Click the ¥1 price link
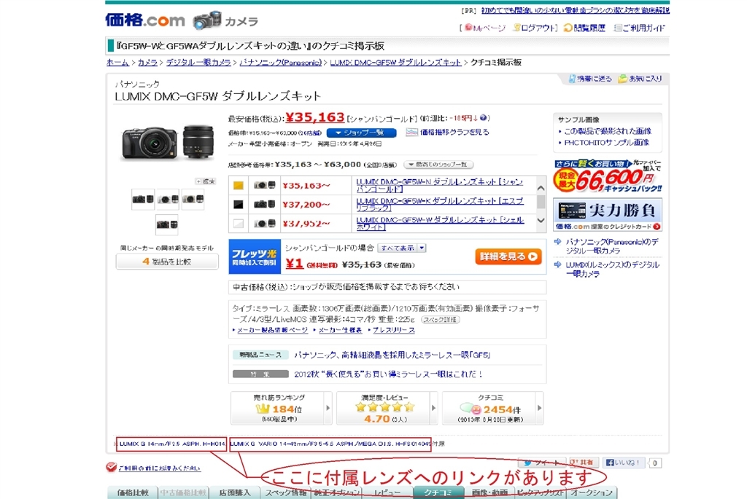747x499 pixels. pos(295,263)
